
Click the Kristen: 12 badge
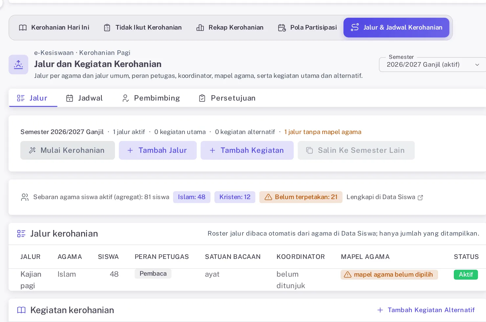point(235,197)
